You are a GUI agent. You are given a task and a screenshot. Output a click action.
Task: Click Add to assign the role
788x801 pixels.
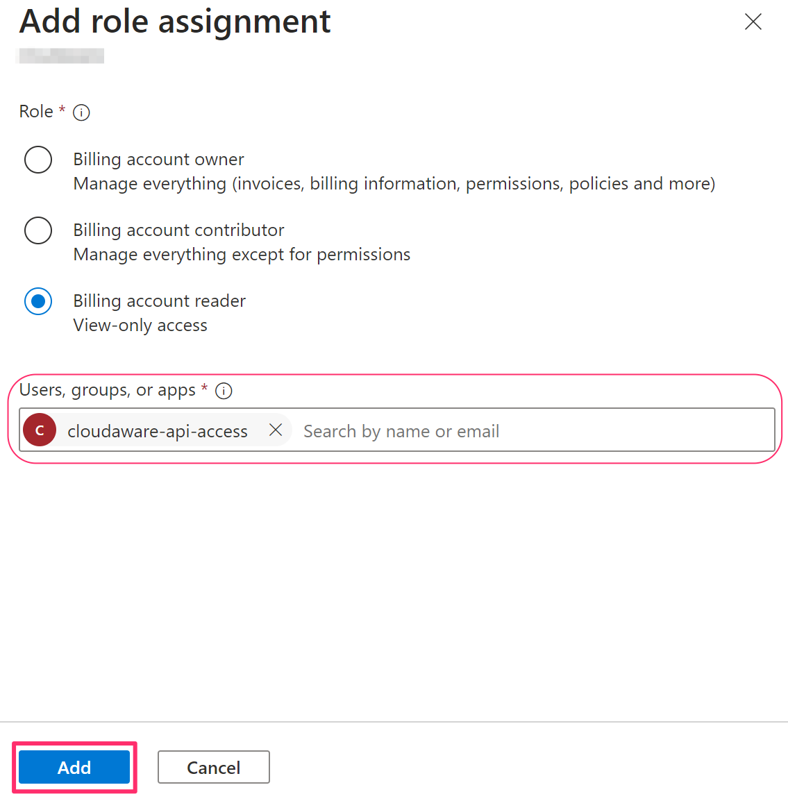coord(74,767)
